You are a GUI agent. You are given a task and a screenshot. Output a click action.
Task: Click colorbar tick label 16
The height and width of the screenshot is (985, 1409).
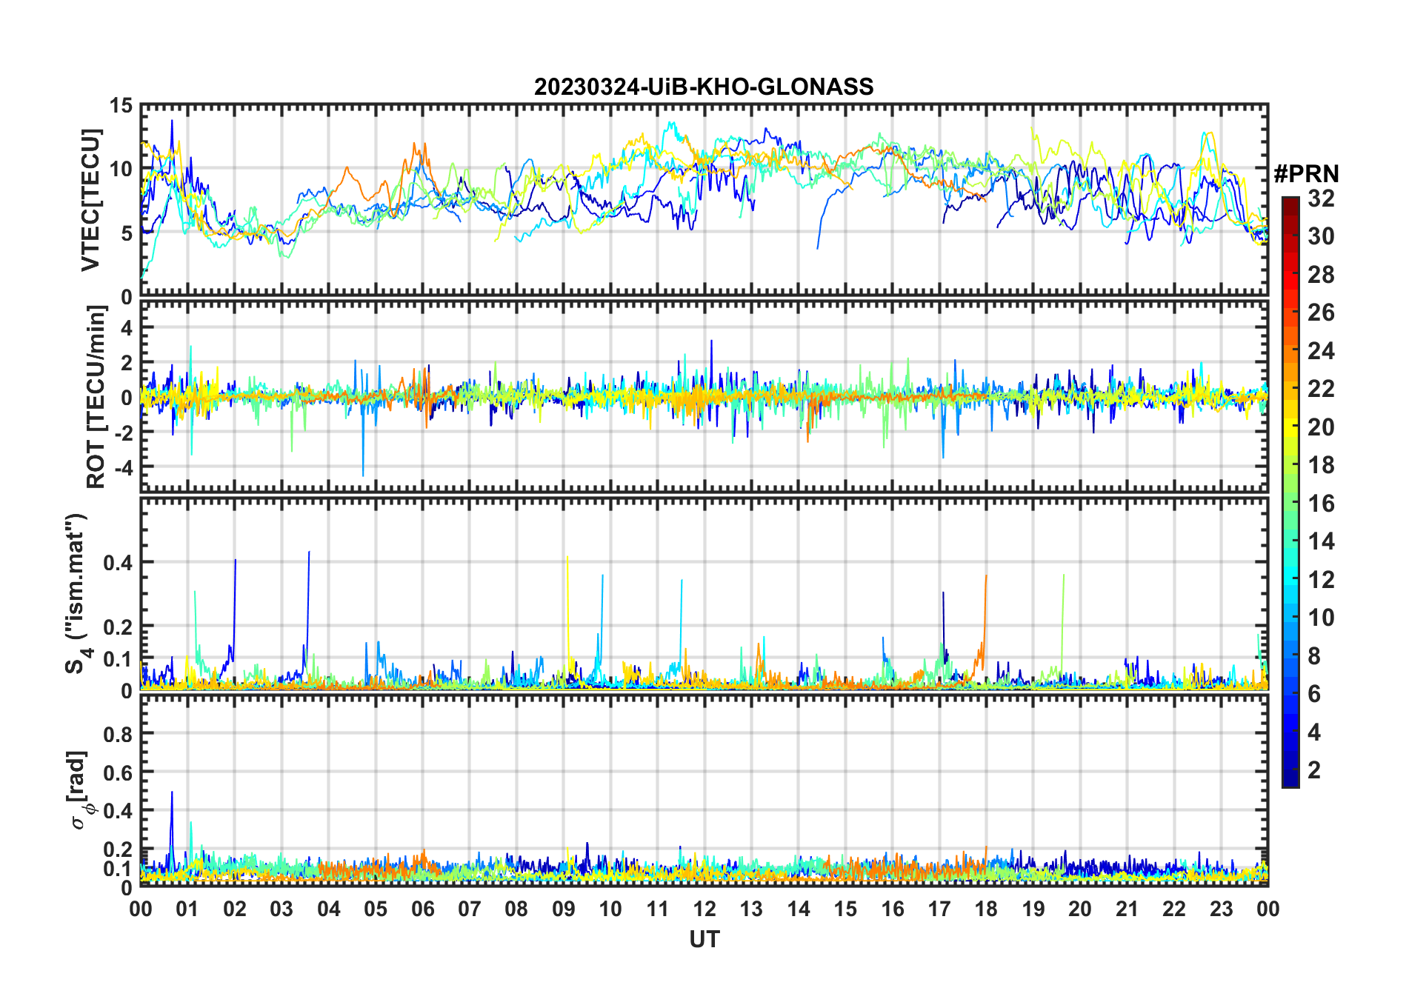click(1321, 504)
